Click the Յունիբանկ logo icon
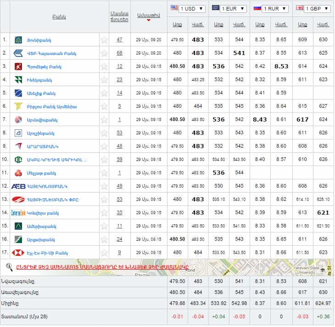 point(18,39)
